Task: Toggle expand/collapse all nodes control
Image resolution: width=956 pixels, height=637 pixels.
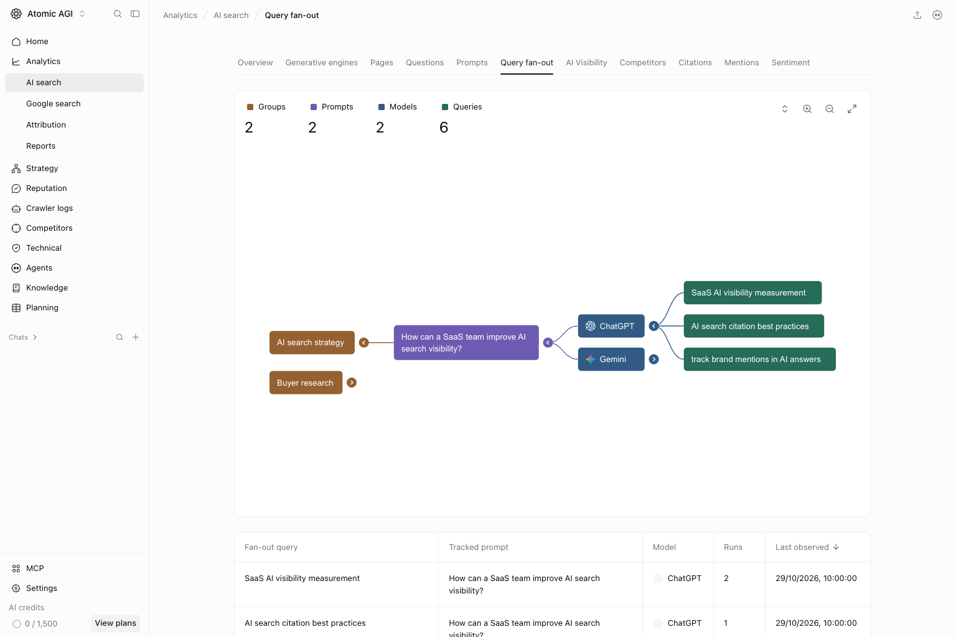Action: [x=785, y=109]
